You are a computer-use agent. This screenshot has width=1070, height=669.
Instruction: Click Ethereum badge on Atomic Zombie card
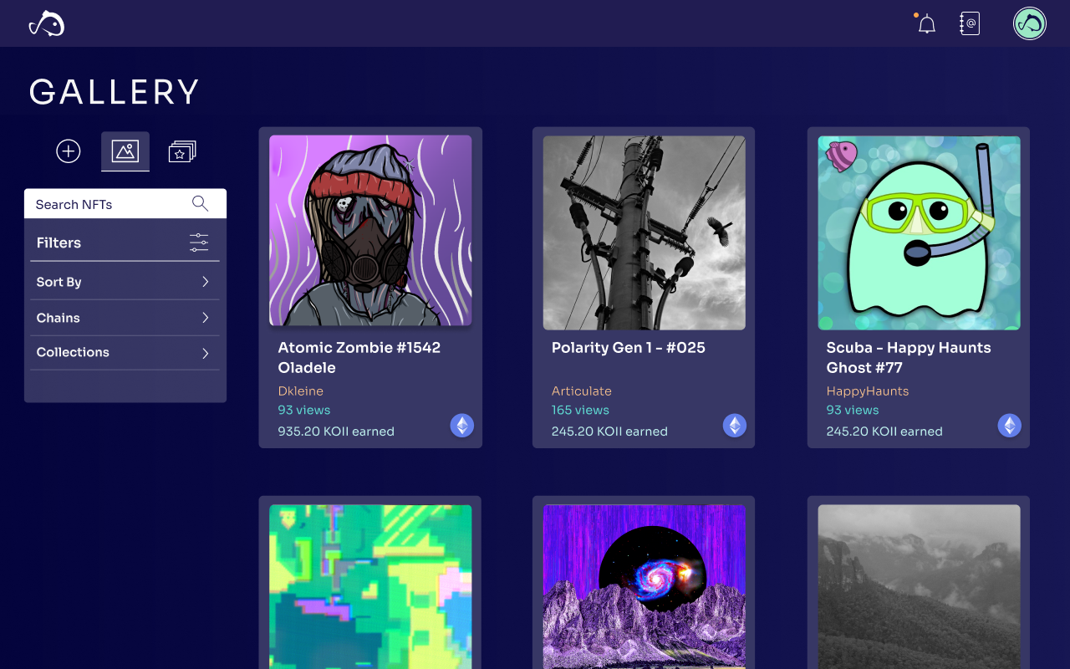coord(462,426)
